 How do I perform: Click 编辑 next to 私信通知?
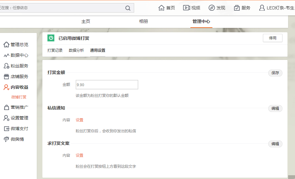tap(275, 108)
